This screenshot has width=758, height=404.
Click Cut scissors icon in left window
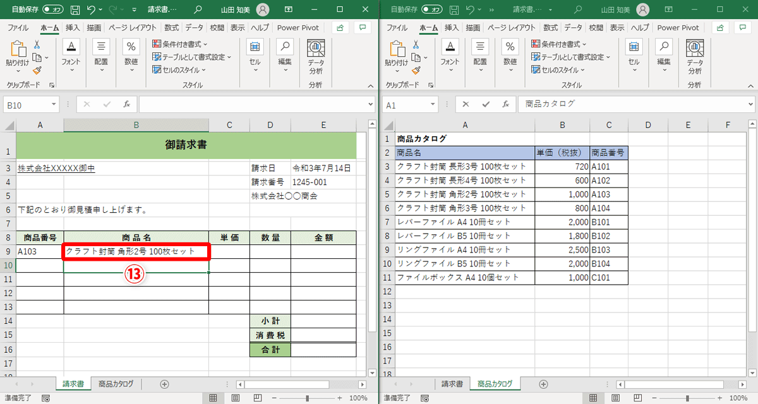click(x=37, y=45)
